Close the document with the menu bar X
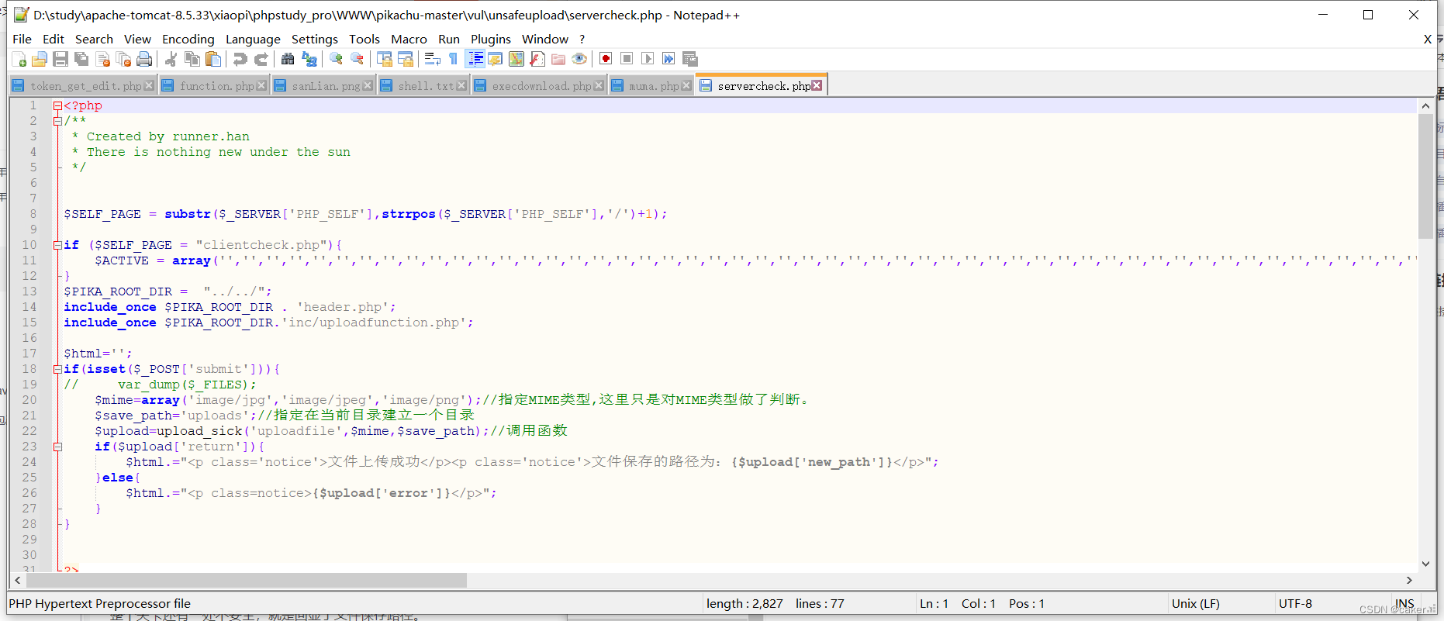 pyautogui.click(x=1428, y=39)
